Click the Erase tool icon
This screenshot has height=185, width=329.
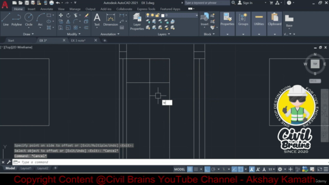click(x=86, y=15)
